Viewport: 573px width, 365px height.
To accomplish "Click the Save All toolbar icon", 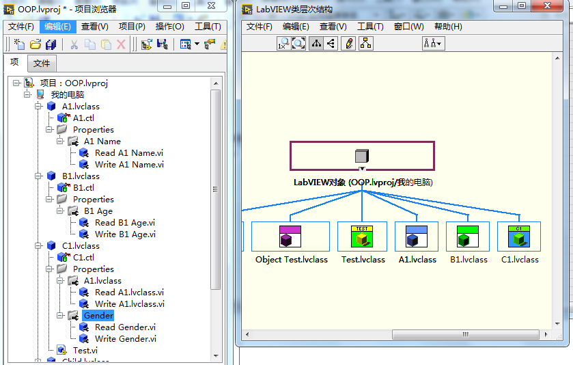I will click(x=51, y=44).
